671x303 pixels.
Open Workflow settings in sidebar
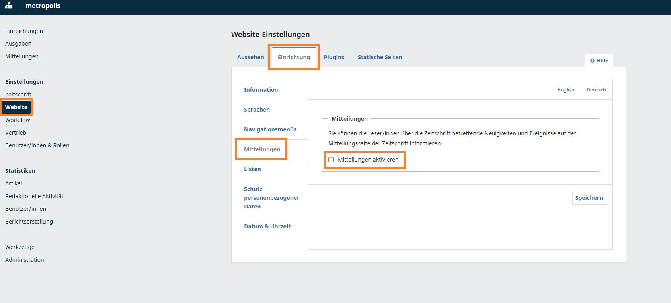(18, 120)
